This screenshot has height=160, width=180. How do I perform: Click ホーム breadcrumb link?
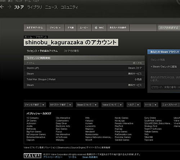pyautogui.click(x=28, y=37)
